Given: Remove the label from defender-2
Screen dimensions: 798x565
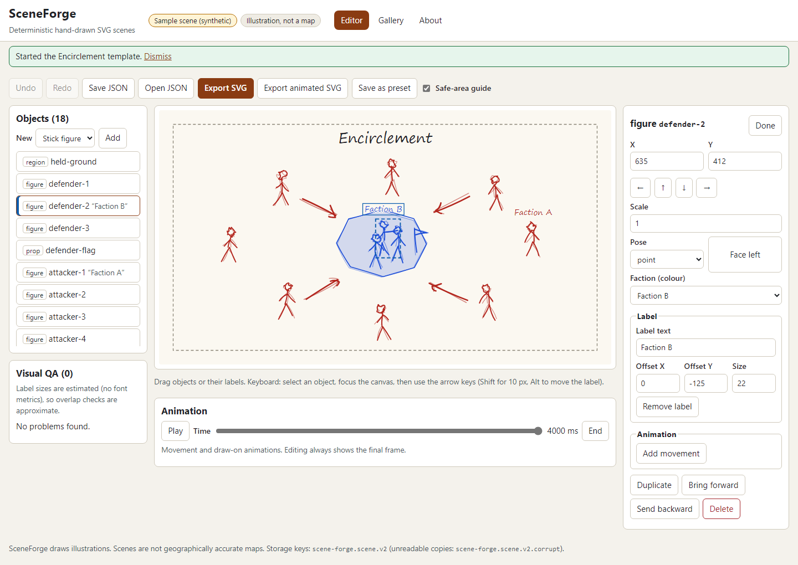Looking at the screenshot, I should 667,407.
